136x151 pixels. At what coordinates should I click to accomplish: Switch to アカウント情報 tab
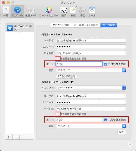(61, 25)
